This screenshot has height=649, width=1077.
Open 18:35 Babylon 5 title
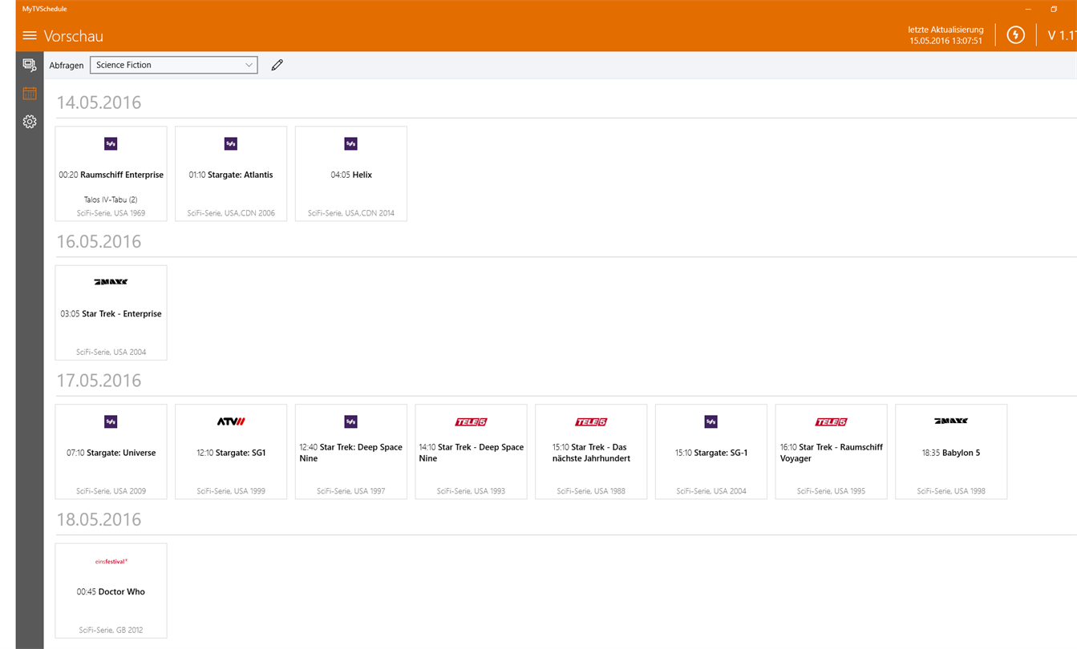pyautogui.click(x=951, y=453)
